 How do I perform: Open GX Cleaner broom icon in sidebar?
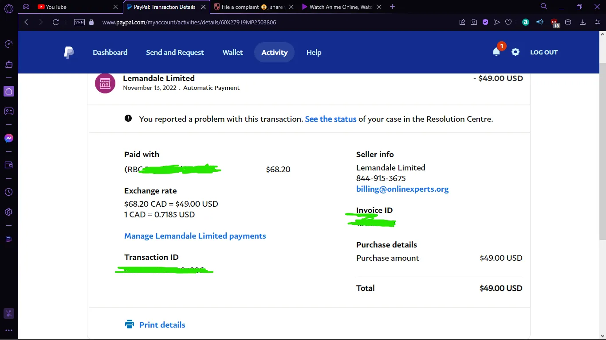[x=9, y=64]
